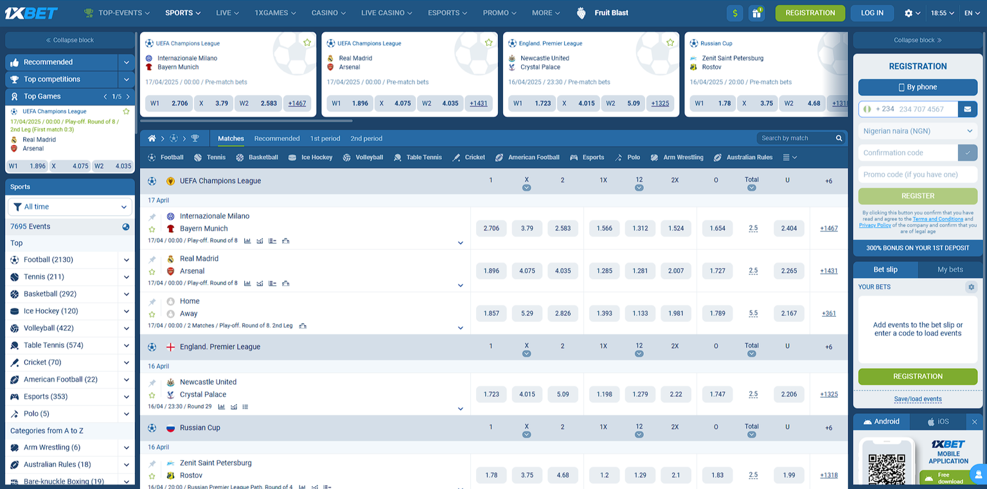The height and width of the screenshot is (489, 987).
Task: Click the magnifier icon in match search
Action: [839, 138]
